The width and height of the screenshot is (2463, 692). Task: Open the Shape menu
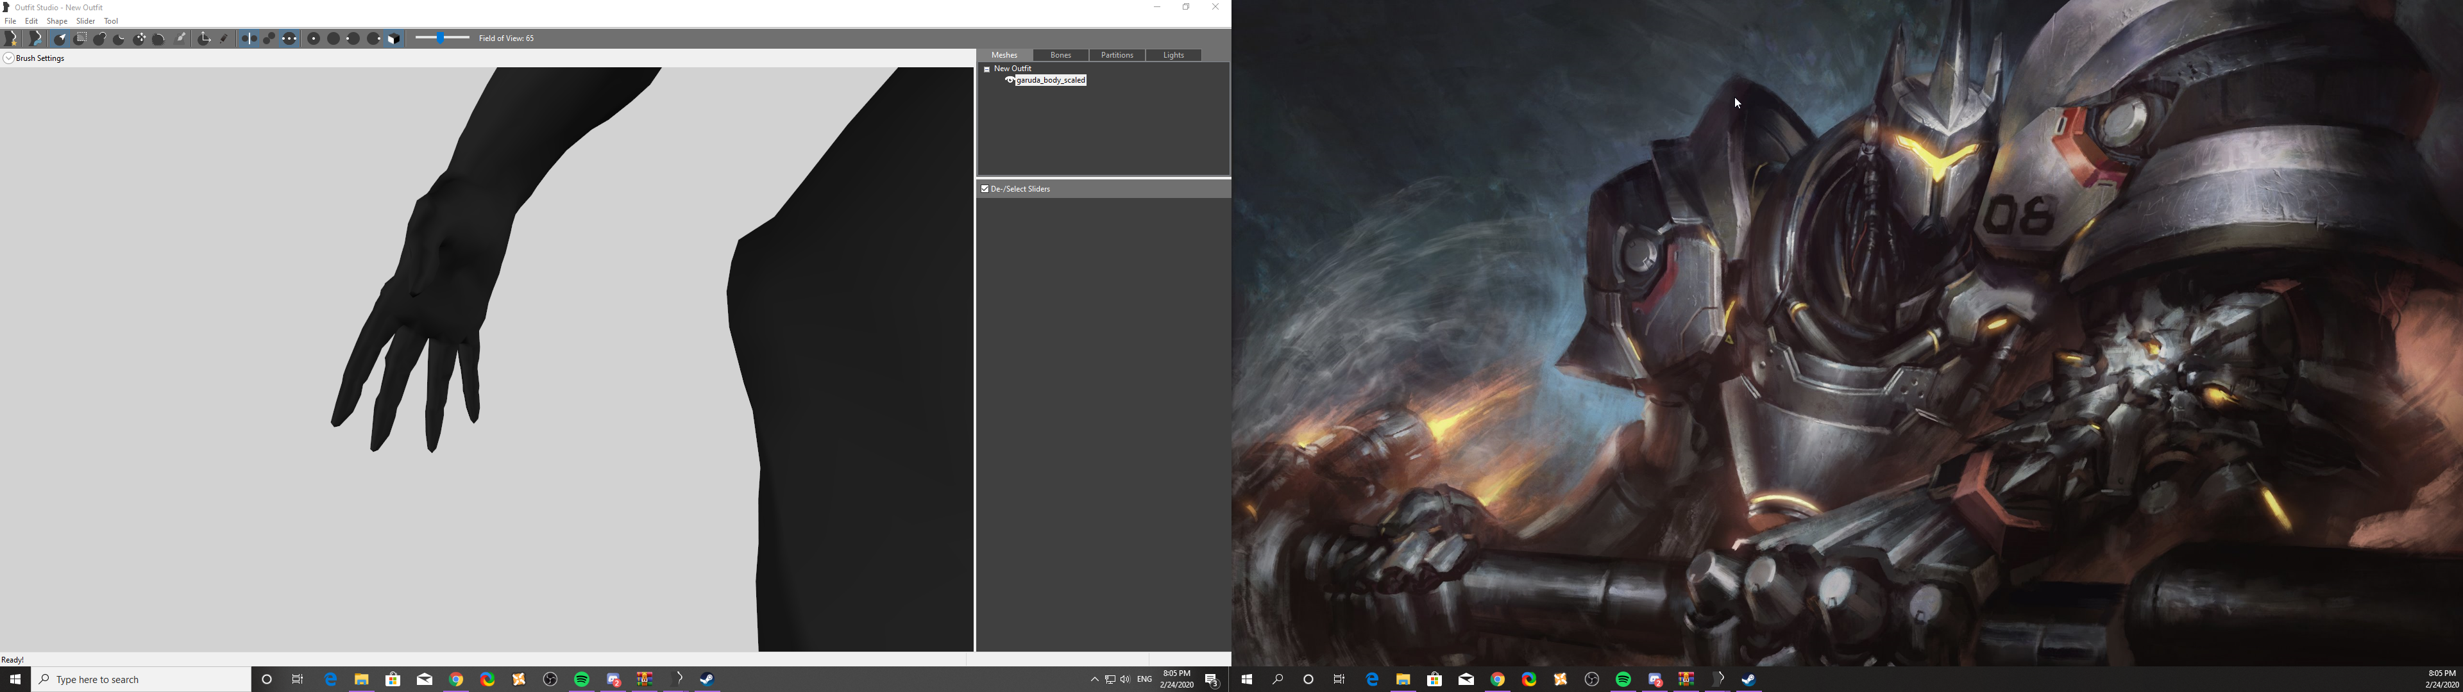coord(57,21)
